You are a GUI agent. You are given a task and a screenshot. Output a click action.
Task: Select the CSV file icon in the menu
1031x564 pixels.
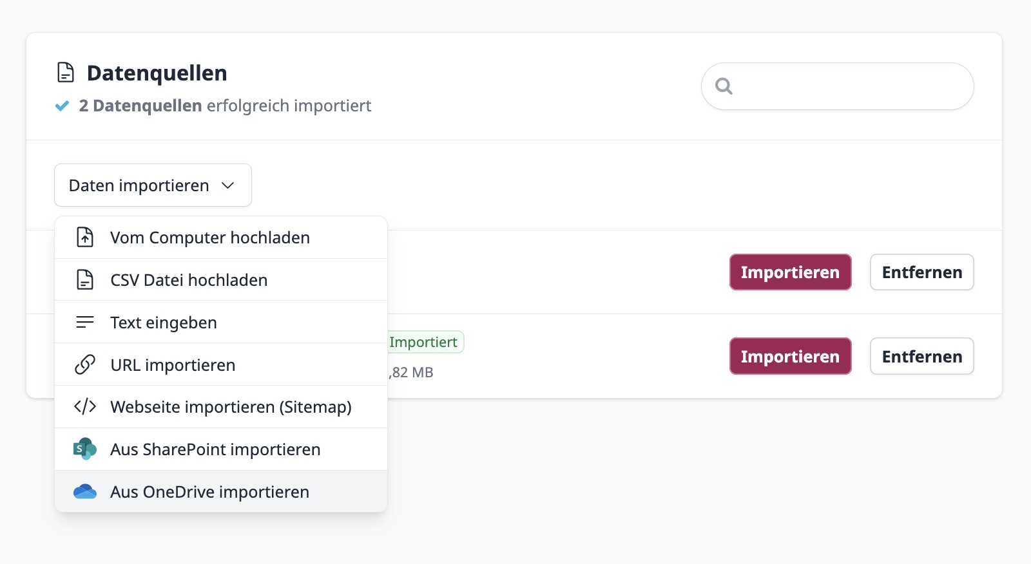coord(84,279)
